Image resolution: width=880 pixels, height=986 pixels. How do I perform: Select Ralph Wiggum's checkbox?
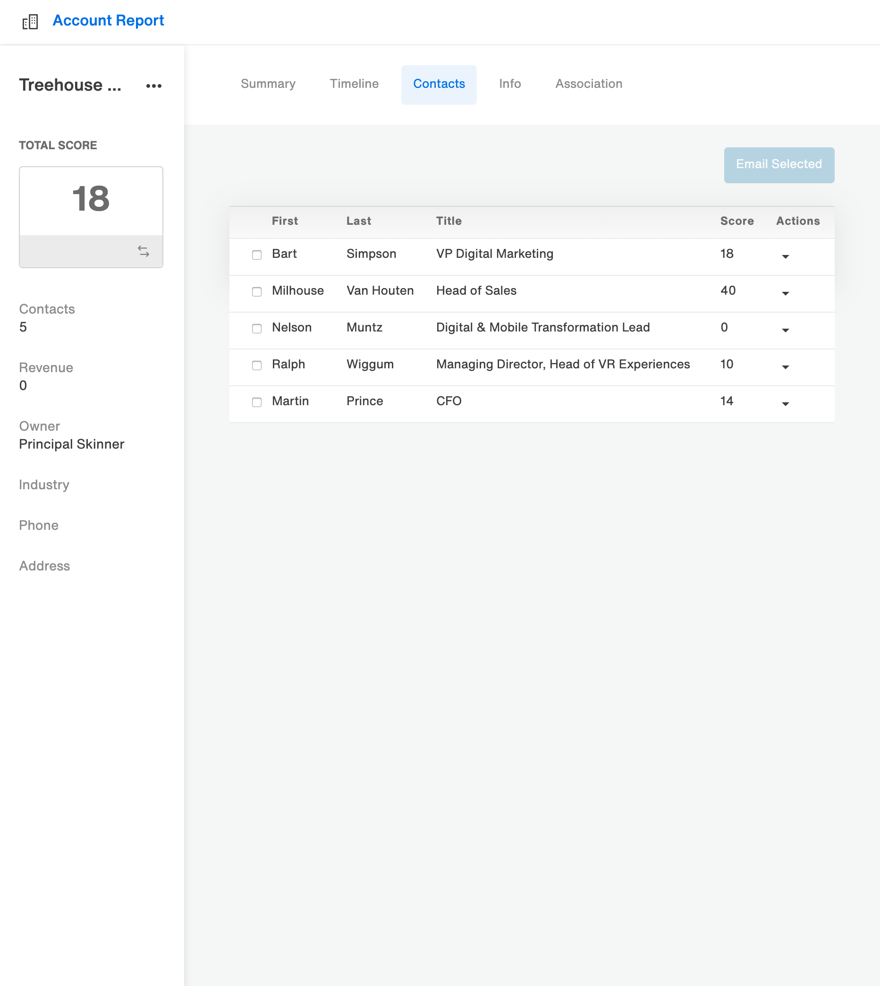pos(257,365)
